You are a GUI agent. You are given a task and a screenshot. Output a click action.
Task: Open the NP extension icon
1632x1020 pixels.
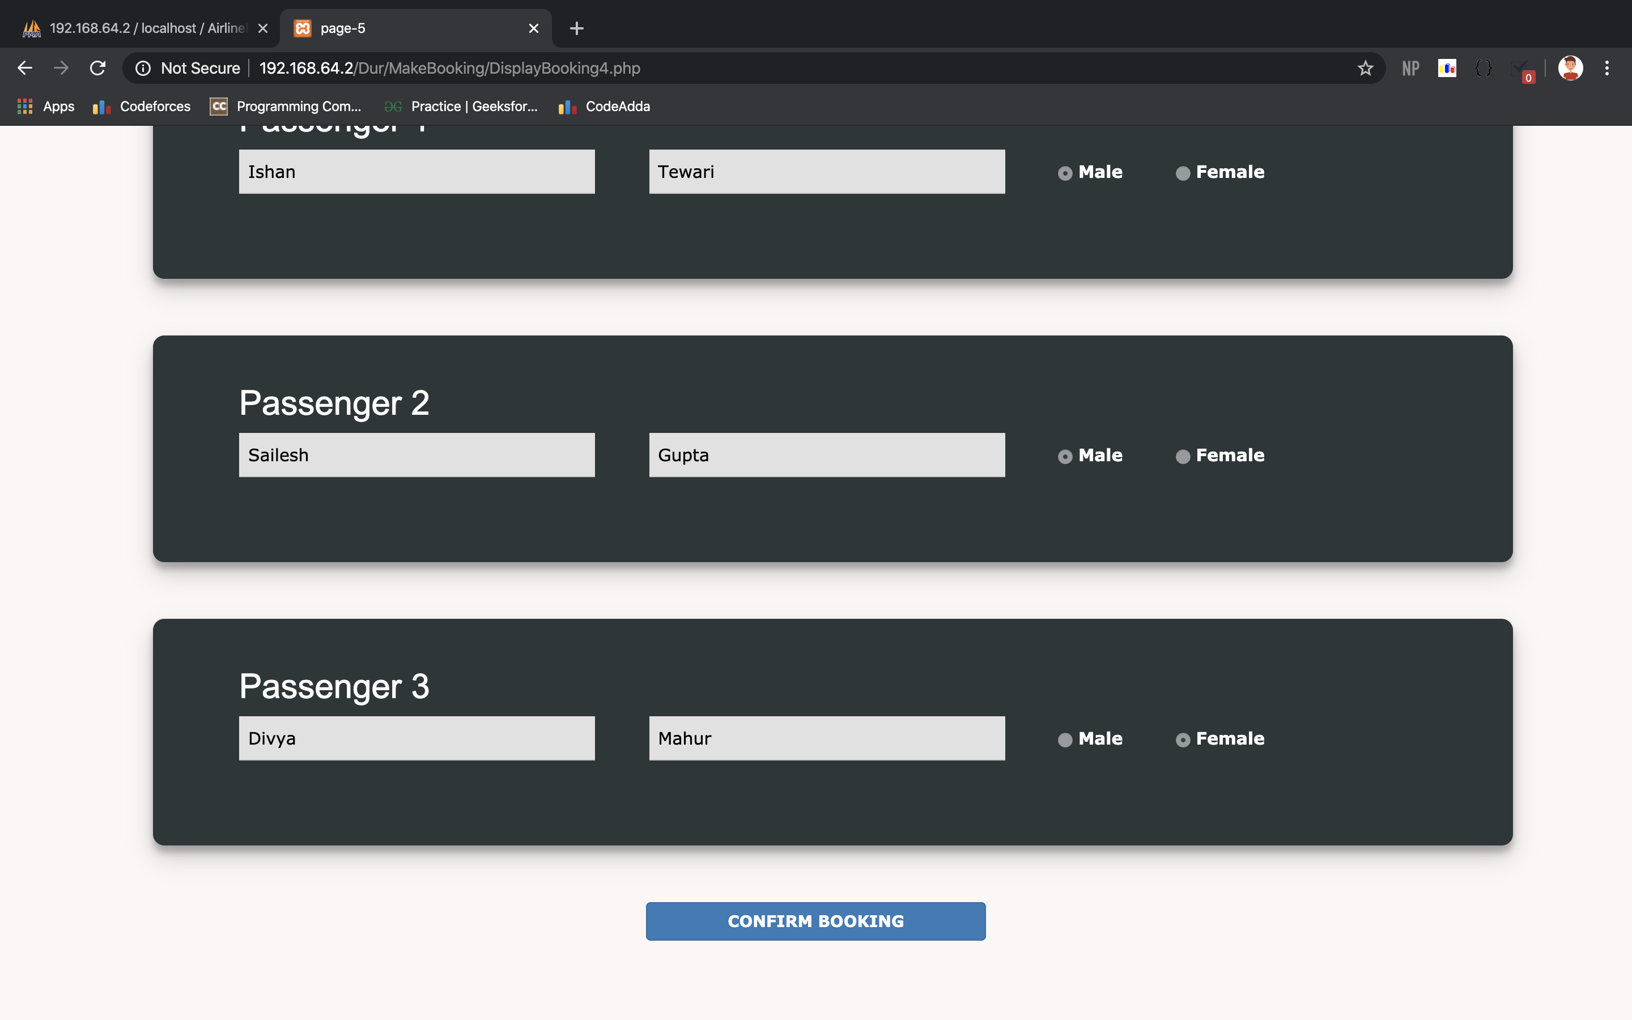click(x=1410, y=68)
